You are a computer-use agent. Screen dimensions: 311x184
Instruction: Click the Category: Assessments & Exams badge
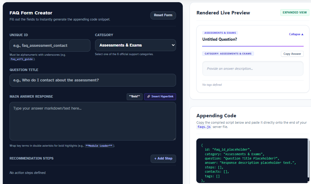pyautogui.click(x=228, y=54)
